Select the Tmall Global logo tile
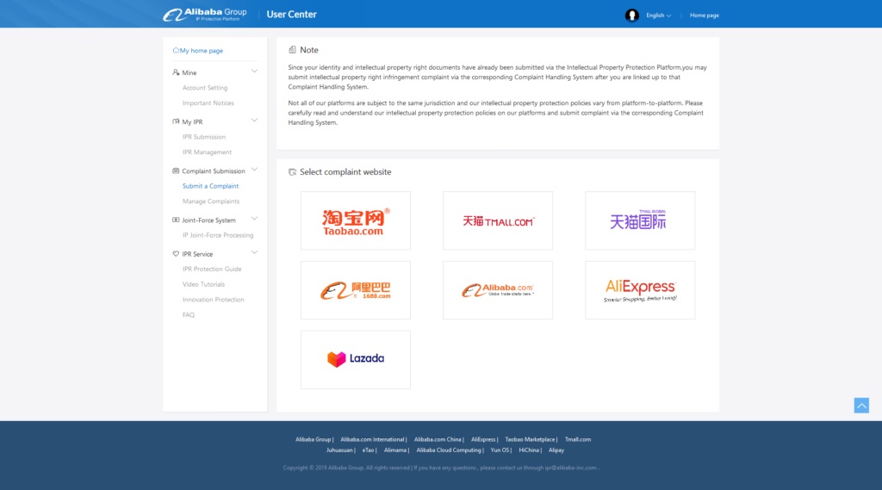882x490 pixels. click(x=639, y=221)
